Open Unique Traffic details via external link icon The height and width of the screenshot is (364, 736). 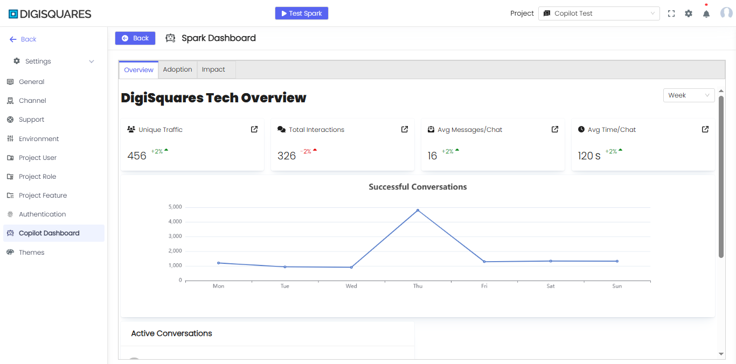pyautogui.click(x=254, y=129)
